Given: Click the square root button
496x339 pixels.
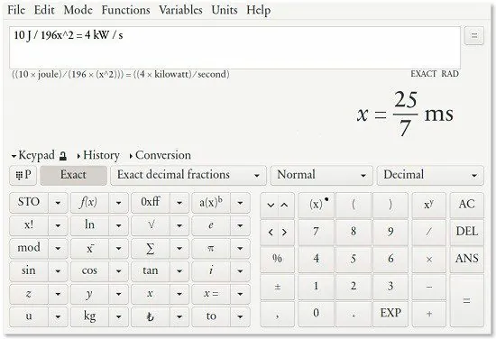Looking at the screenshot, I should 151,225.
